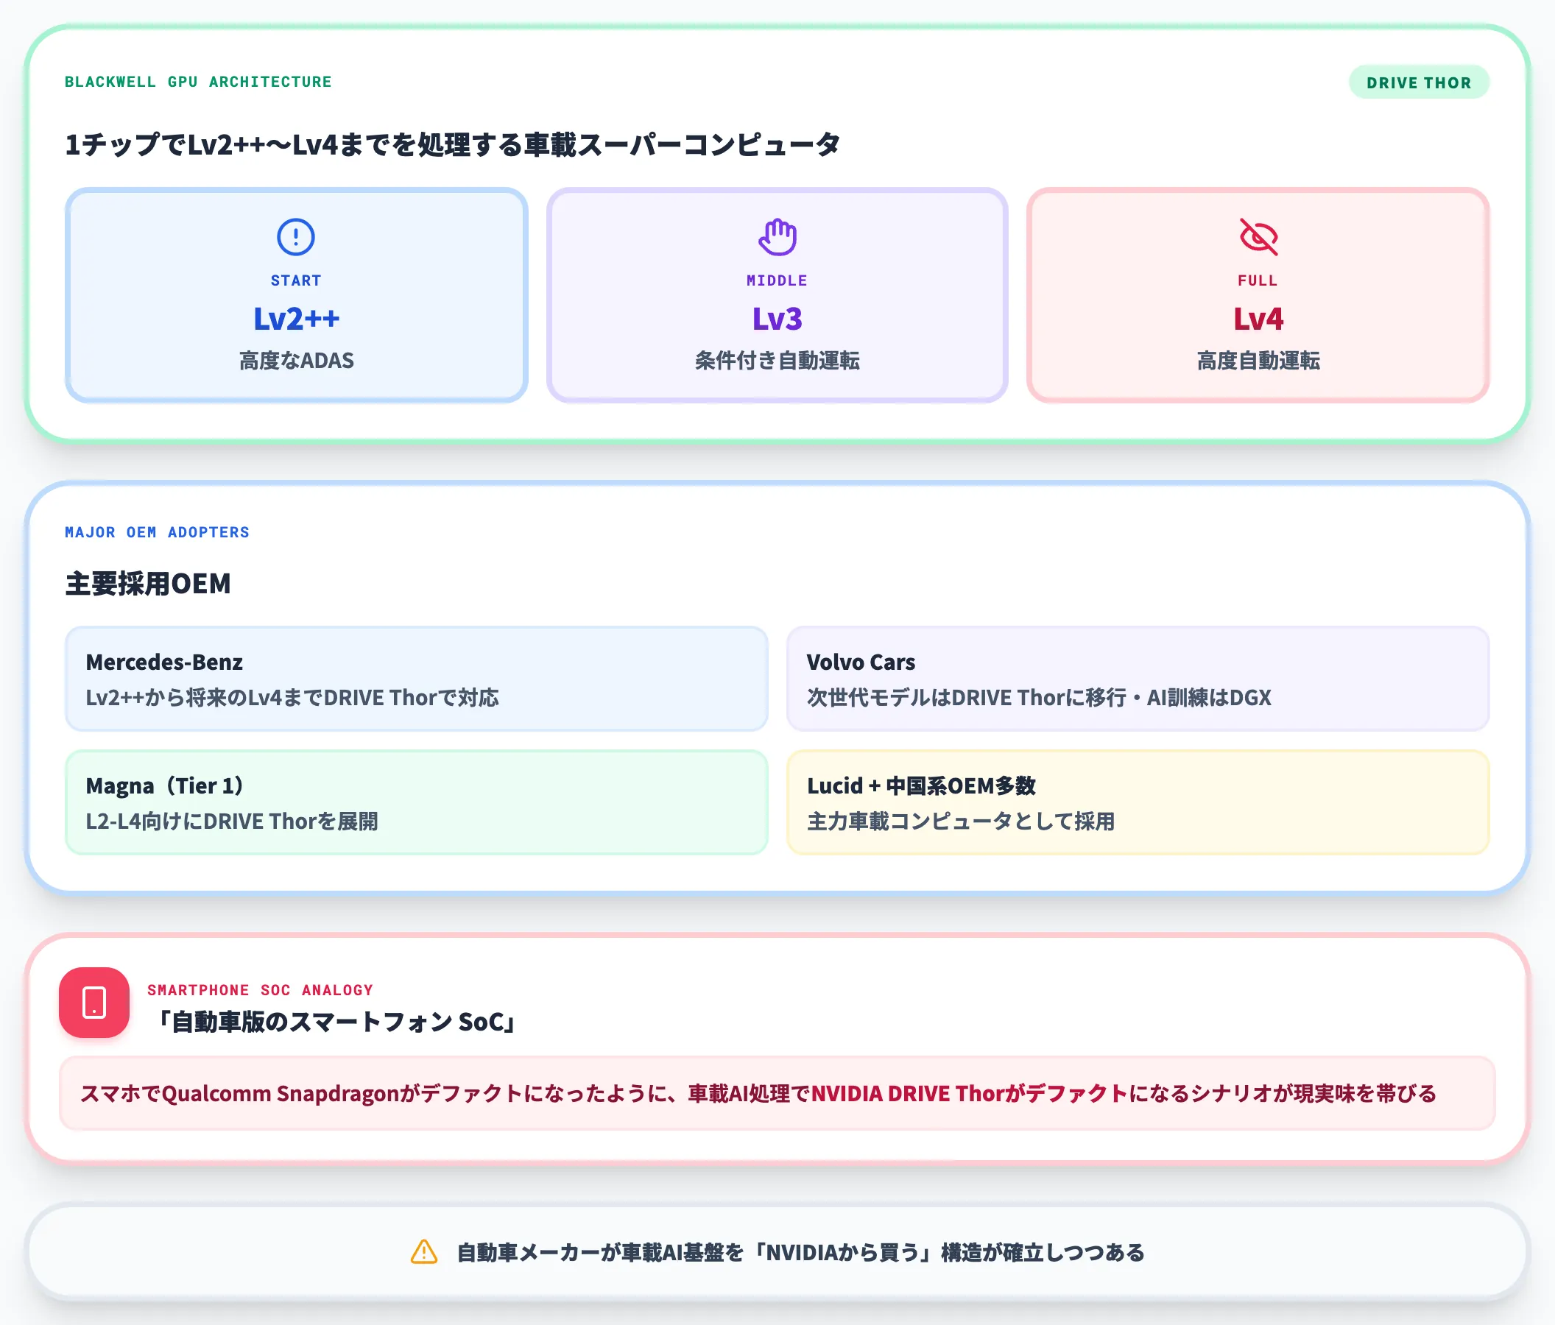1555x1325 pixels.
Task: Click the Qualcomm Snapdragon analogy sentence
Action: click(758, 1093)
